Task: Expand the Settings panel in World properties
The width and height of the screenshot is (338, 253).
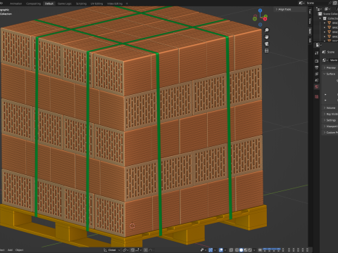Action: 330,120
